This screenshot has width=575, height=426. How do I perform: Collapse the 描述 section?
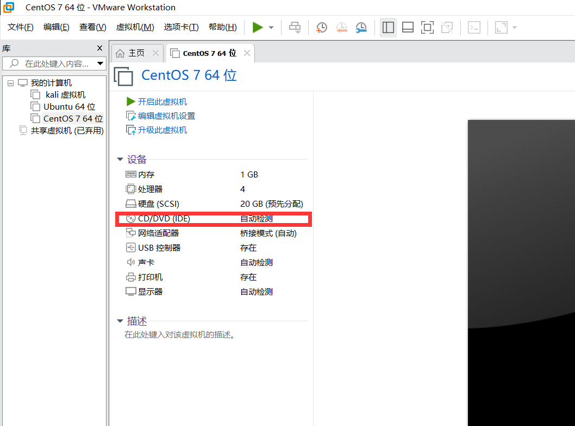(120, 321)
